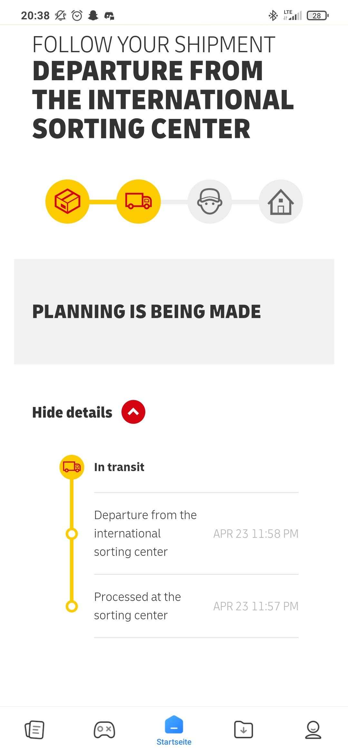Select Departure from the international sorting center entry
The width and height of the screenshot is (348, 754).
click(x=145, y=533)
